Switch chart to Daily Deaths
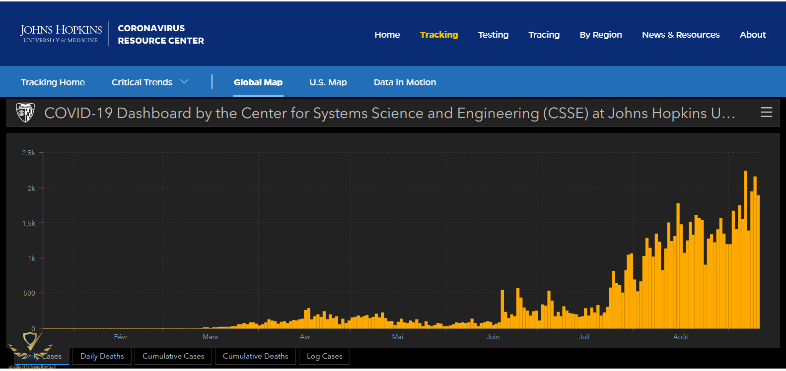This screenshot has height=371, width=786. tap(102, 356)
